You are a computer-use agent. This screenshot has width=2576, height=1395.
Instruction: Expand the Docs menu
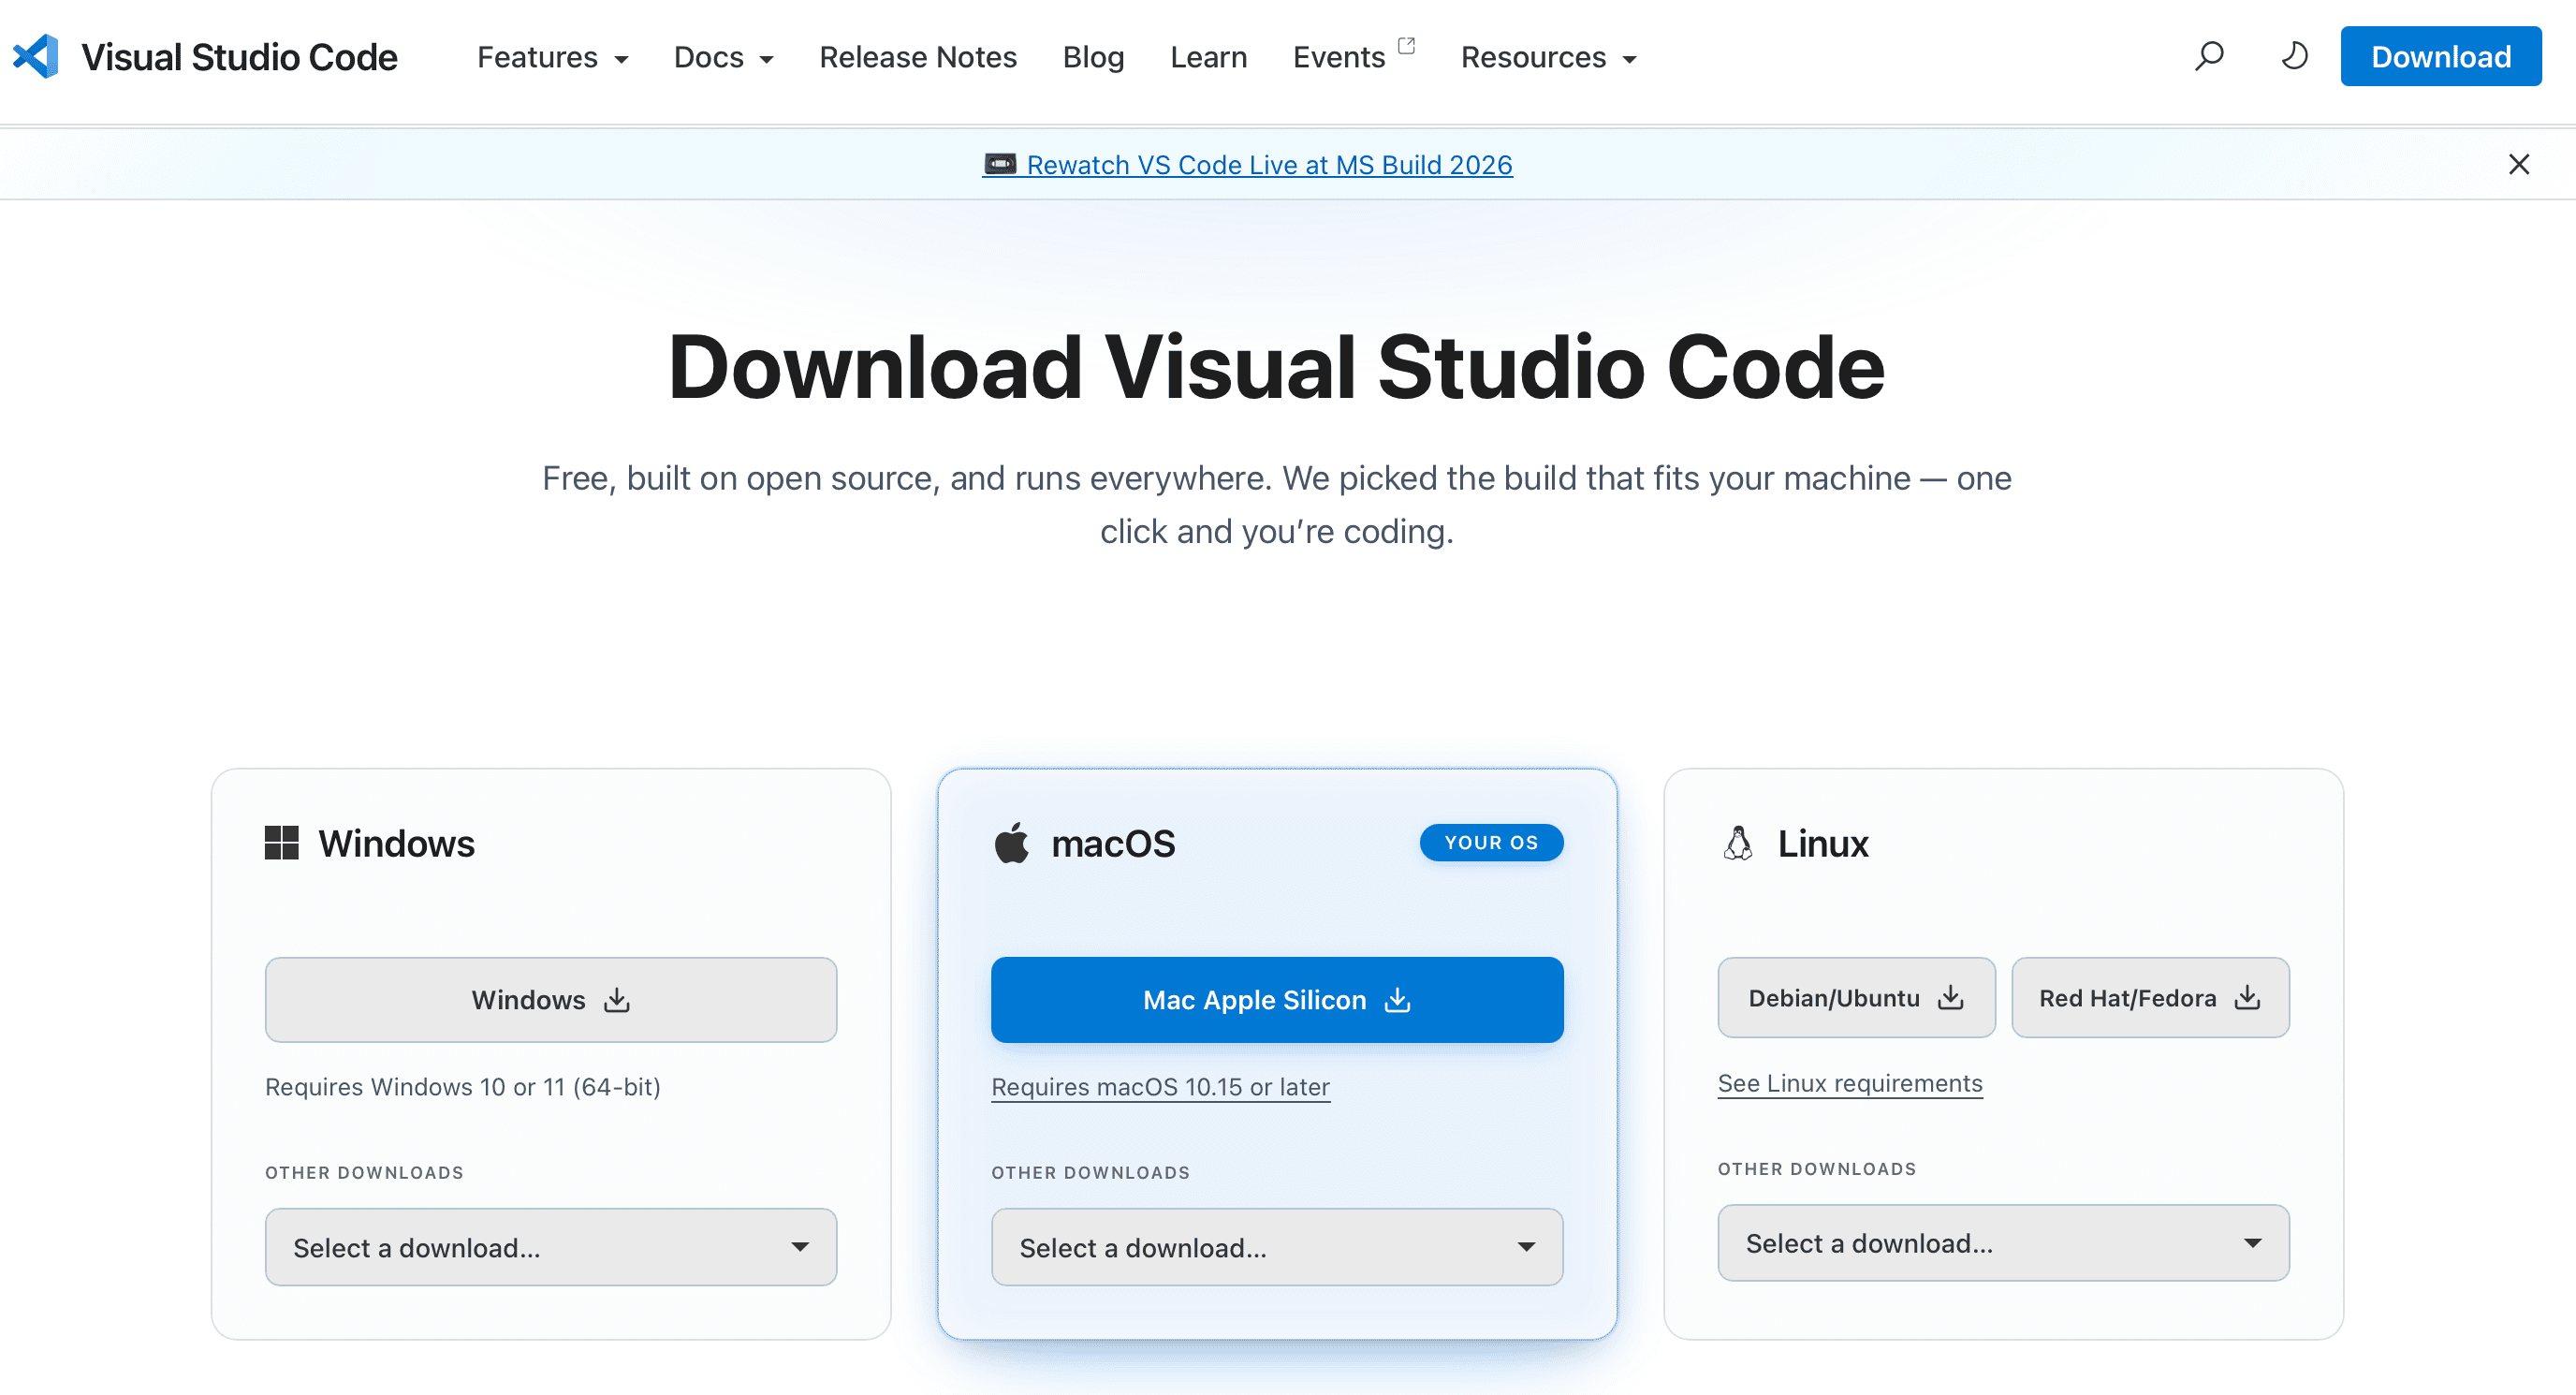pyautogui.click(x=724, y=57)
